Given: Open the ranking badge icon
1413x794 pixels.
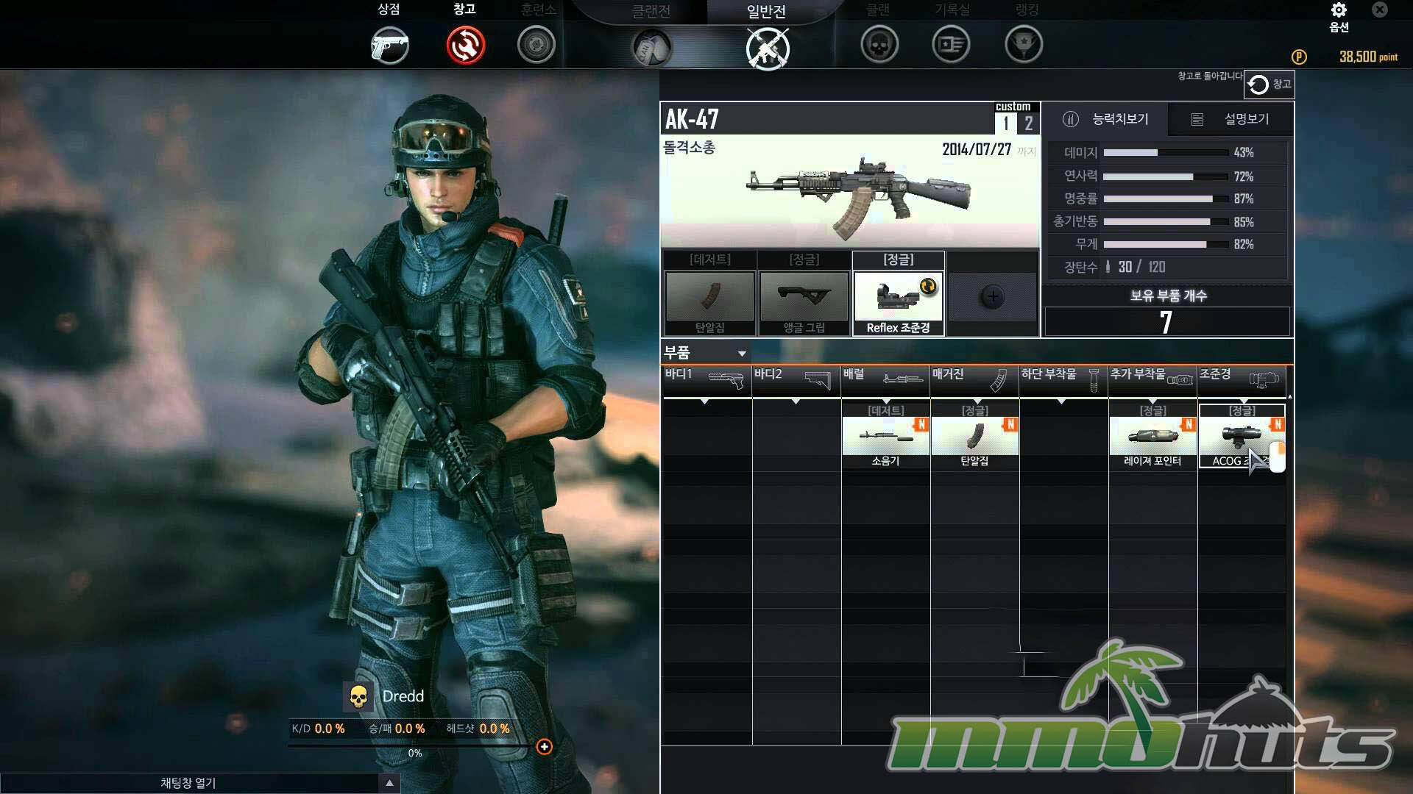Looking at the screenshot, I should (1023, 46).
